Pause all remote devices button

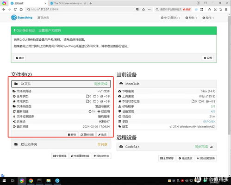pyautogui.click(x=167, y=158)
